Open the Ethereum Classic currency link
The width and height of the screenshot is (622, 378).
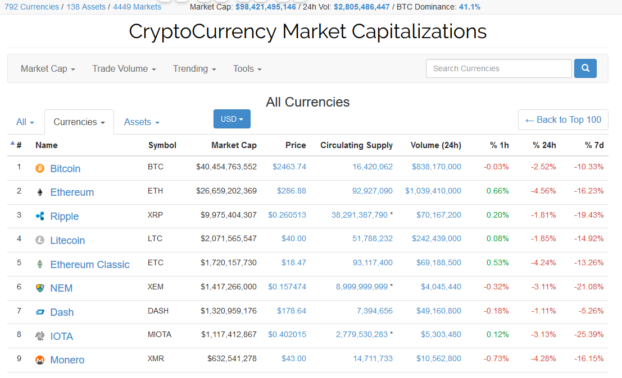(90, 264)
